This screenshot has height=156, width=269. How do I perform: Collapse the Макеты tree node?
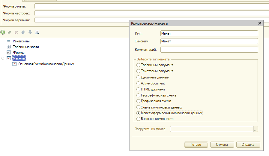click(x=3, y=58)
